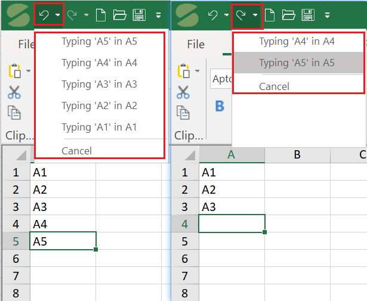367x301 pixels.
Task: Click Cancel in the Redo history list
Action: (x=298, y=86)
